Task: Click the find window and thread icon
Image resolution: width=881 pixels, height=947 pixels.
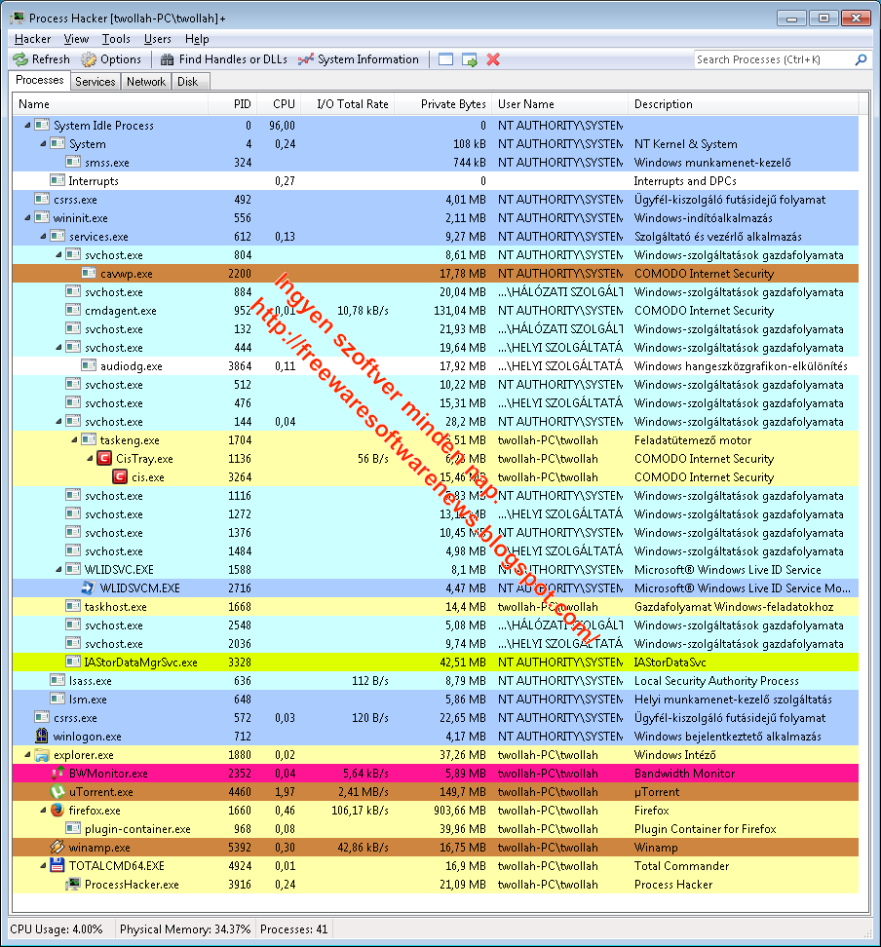Action: point(470,59)
